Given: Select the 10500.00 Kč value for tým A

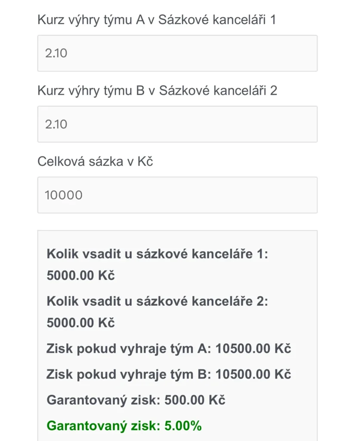Looking at the screenshot, I should coord(253,348).
